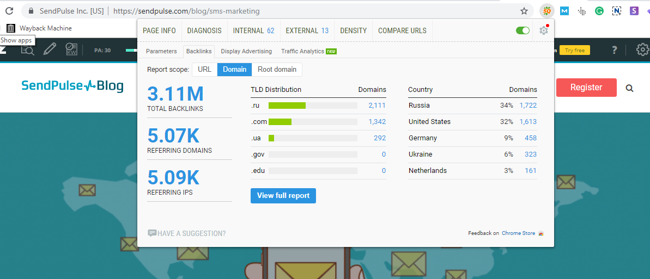Viewport: 650px width, 279px height.
Task: Select the Parameters sub-tab
Action: [161, 51]
